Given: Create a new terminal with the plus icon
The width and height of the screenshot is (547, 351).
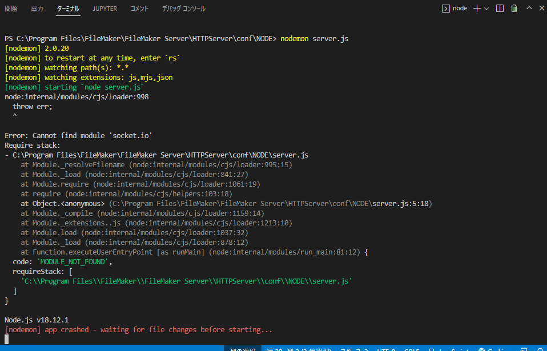Looking at the screenshot, I should (x=477, y=9).
